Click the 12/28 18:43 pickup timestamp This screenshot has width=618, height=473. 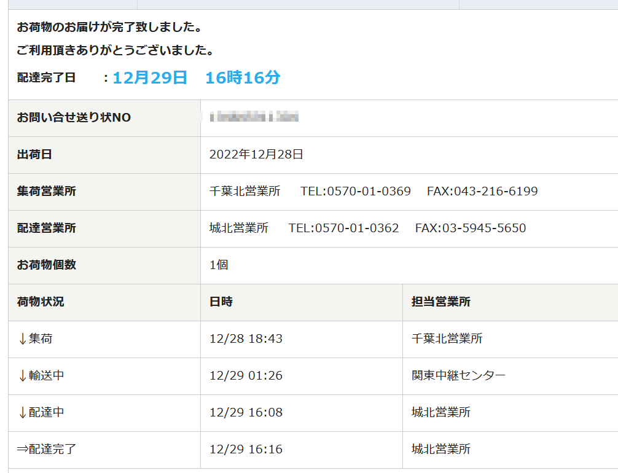tap(246, 339)
